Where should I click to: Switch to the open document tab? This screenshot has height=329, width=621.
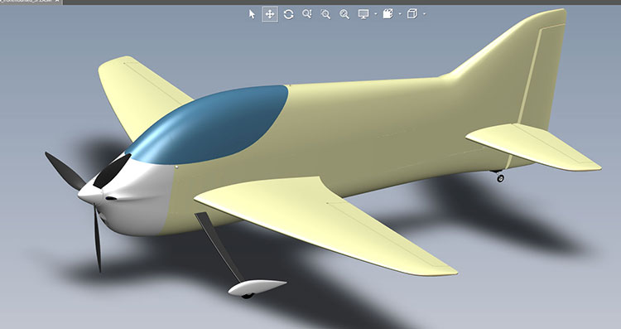point(26,2)
